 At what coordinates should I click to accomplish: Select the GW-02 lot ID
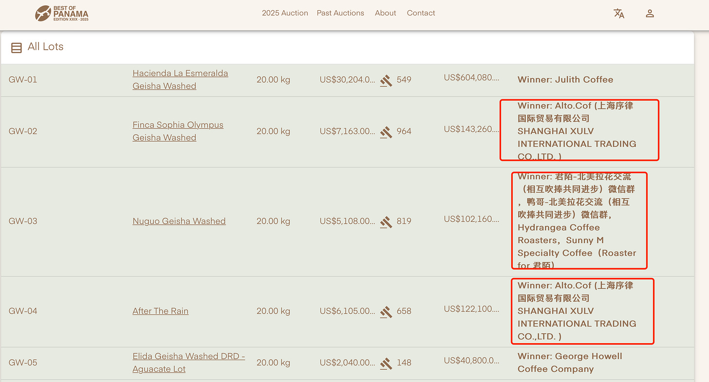[23, 131]
